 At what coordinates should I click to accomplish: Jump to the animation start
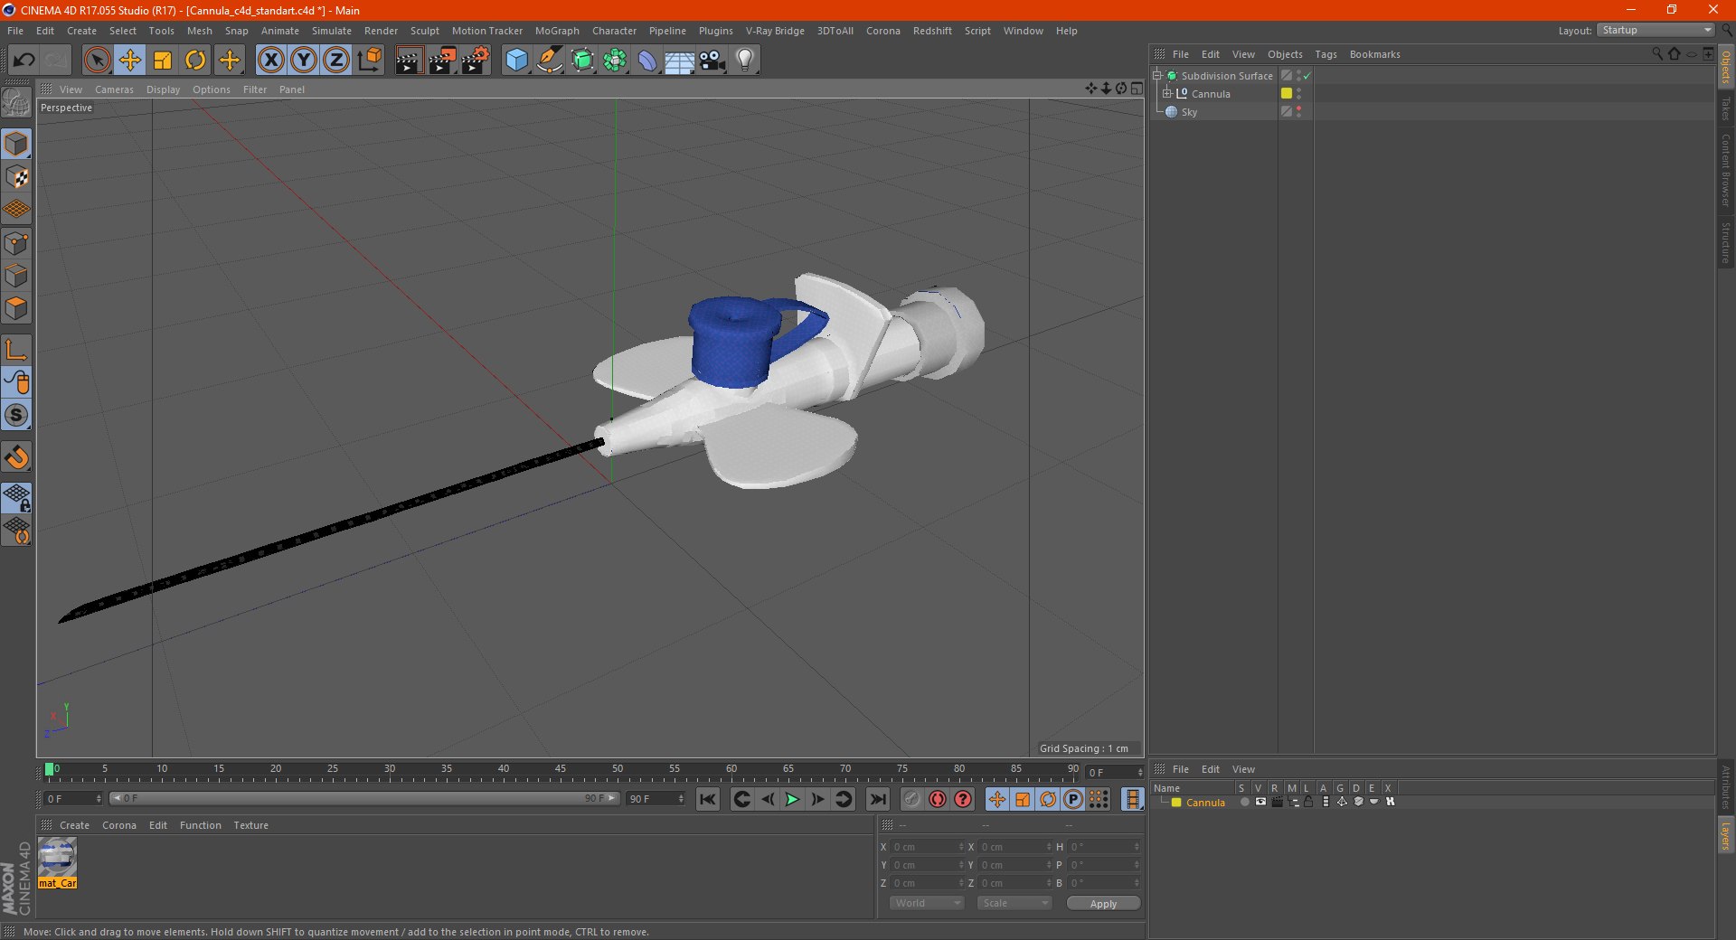(x=708, y=799)
